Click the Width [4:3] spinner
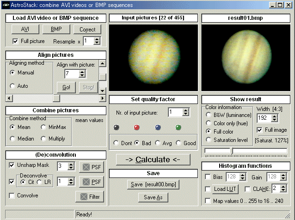The height and width of the screenshot is (220, 295). [275, 118]
